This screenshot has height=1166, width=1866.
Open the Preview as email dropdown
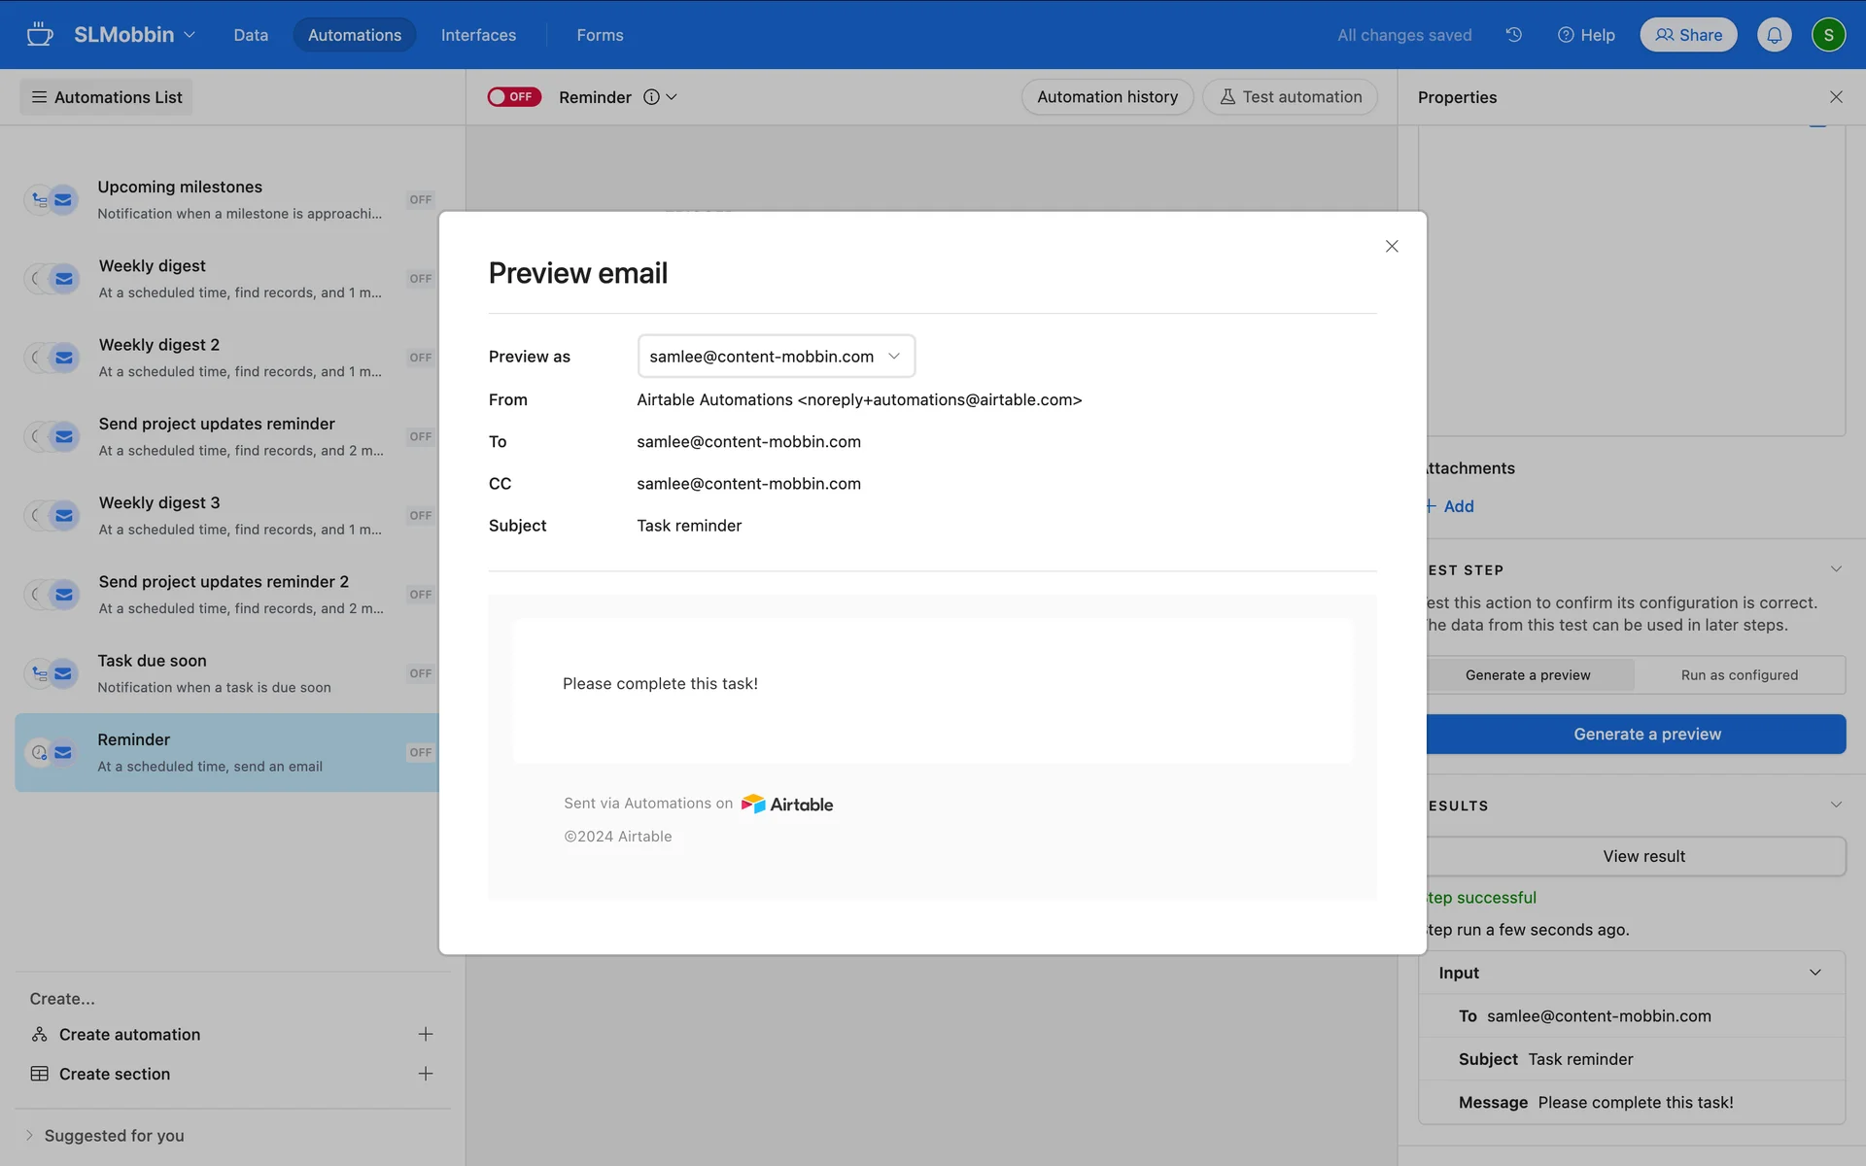click(x=776, y=357)
